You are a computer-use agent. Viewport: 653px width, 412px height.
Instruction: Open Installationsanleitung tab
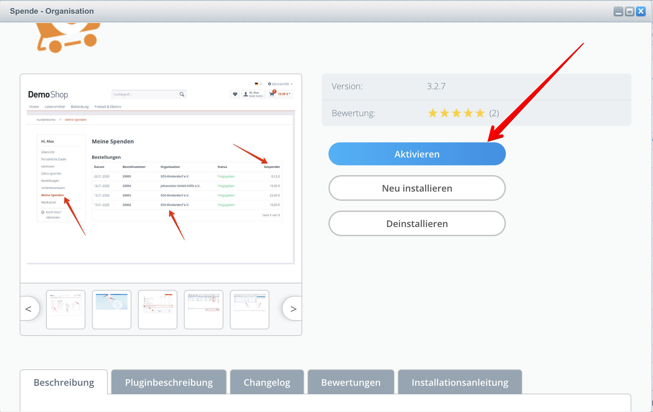[x=460, y=382]
